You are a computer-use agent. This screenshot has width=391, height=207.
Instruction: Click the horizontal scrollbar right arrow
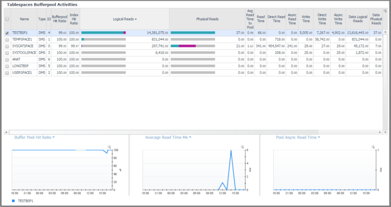380,131
